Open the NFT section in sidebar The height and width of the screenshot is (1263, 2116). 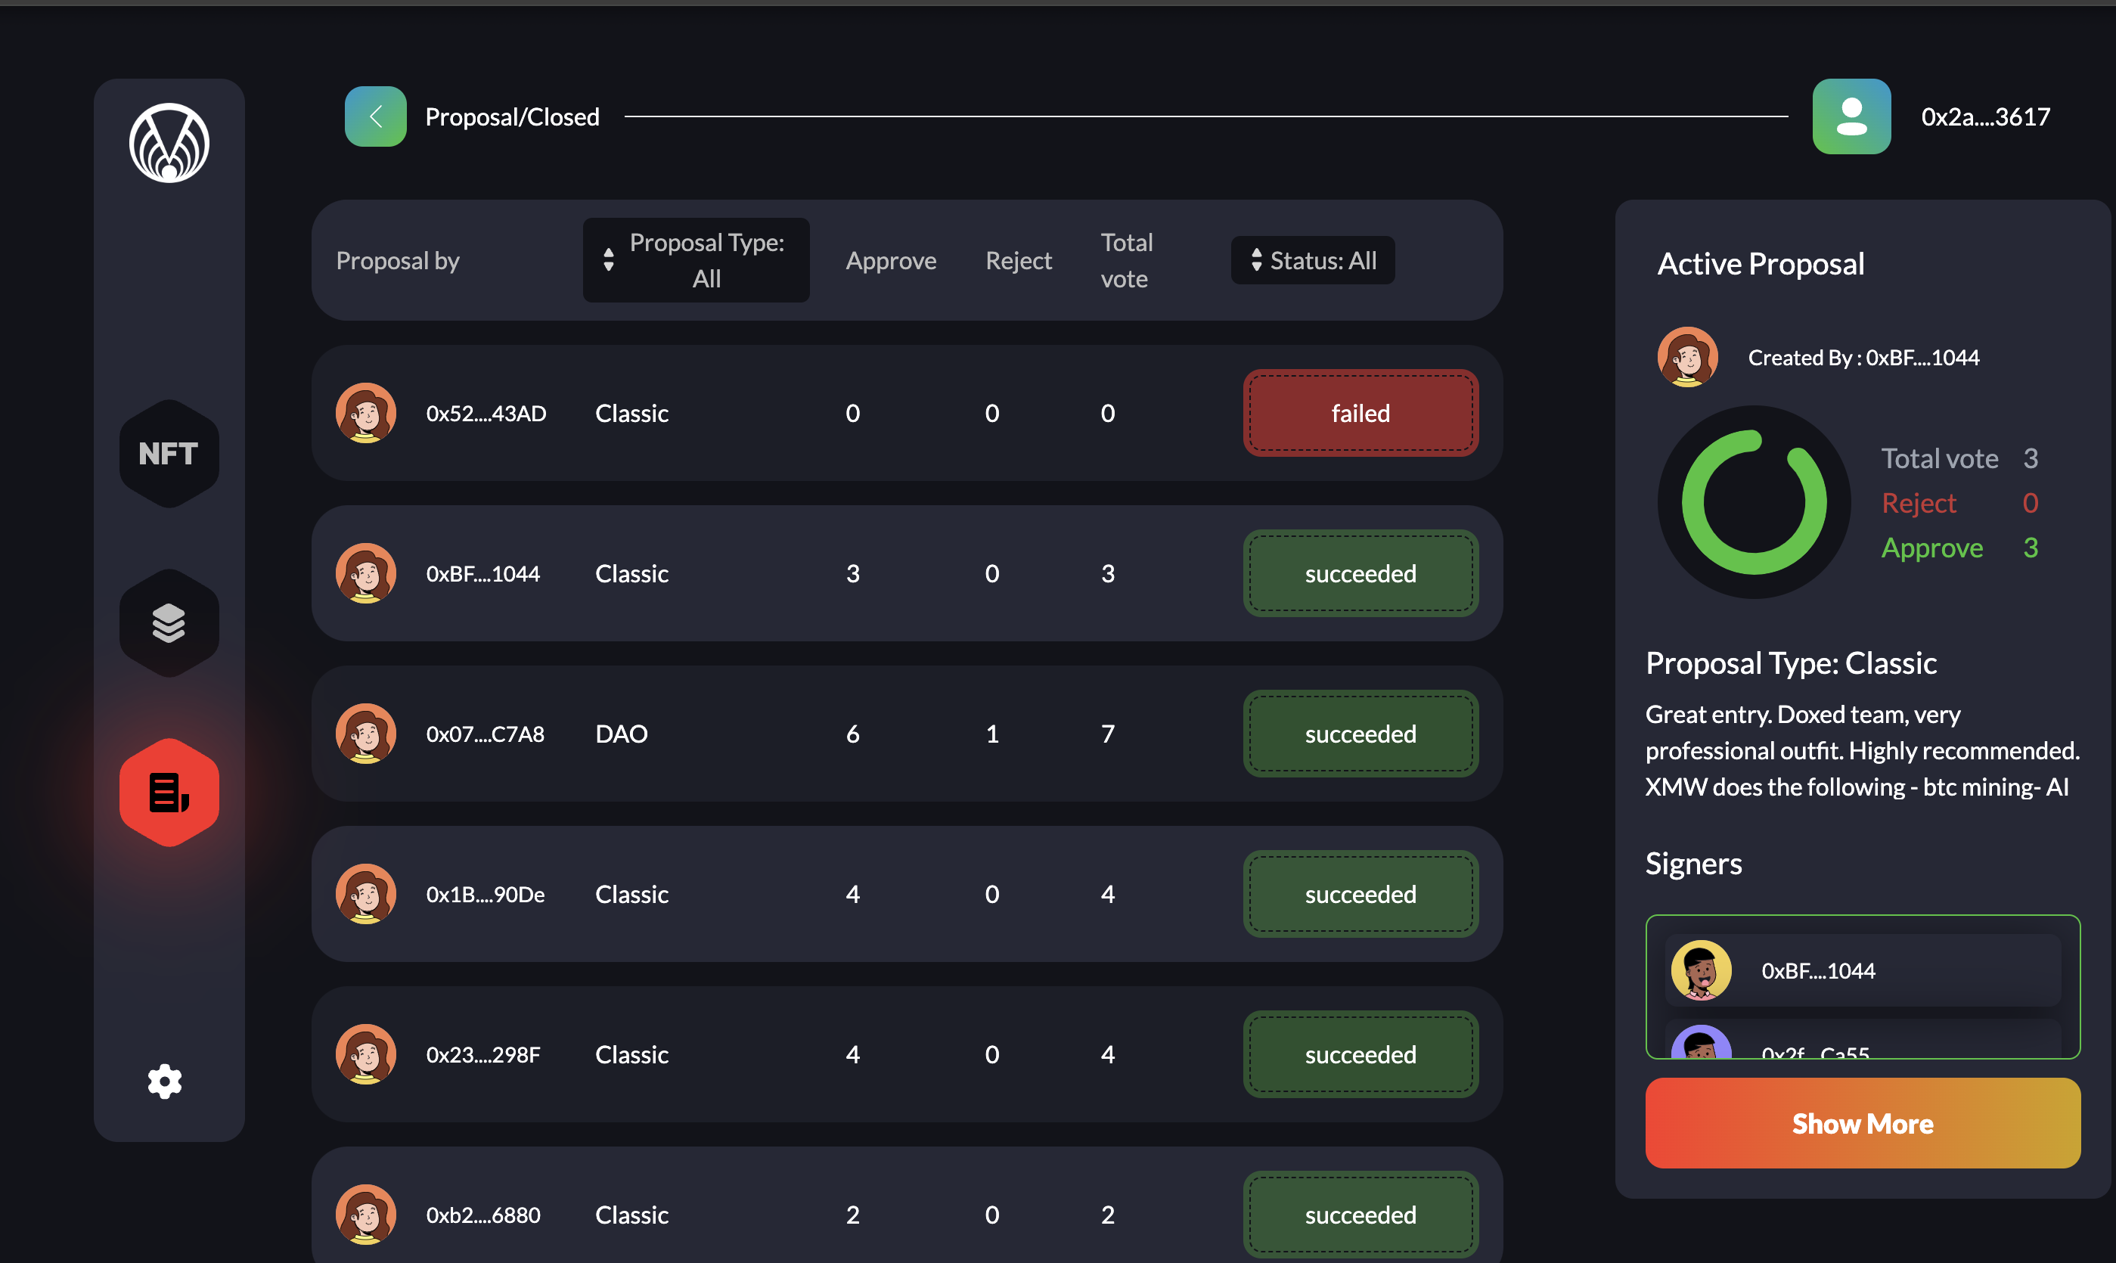[x=169, y=454]
